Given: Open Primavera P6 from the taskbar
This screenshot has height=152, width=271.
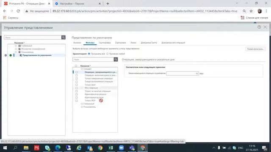Looking at the screenshot, I should 37,148.
